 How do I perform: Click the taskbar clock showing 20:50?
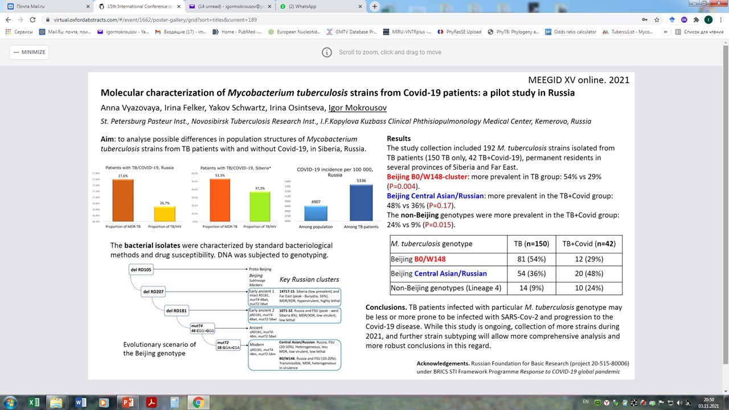click(x=708, y=403)
